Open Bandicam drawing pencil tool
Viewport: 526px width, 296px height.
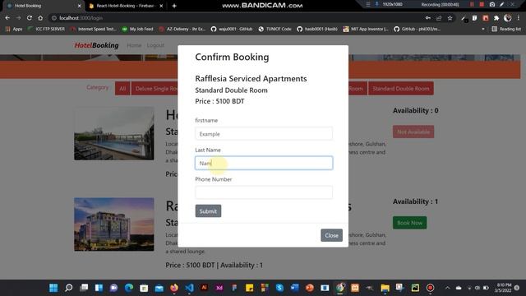tap(502, 4)
